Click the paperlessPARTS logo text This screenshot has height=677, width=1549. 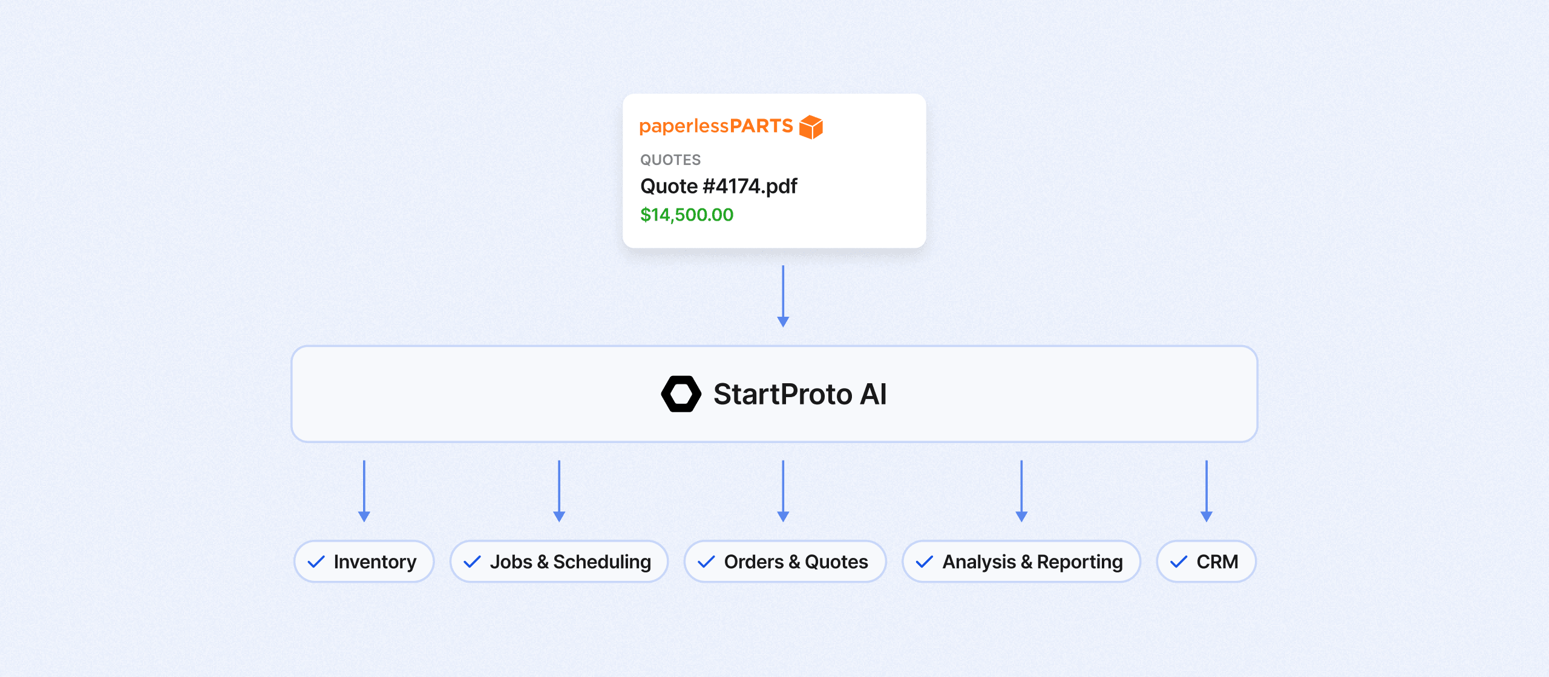click(716, 126)
